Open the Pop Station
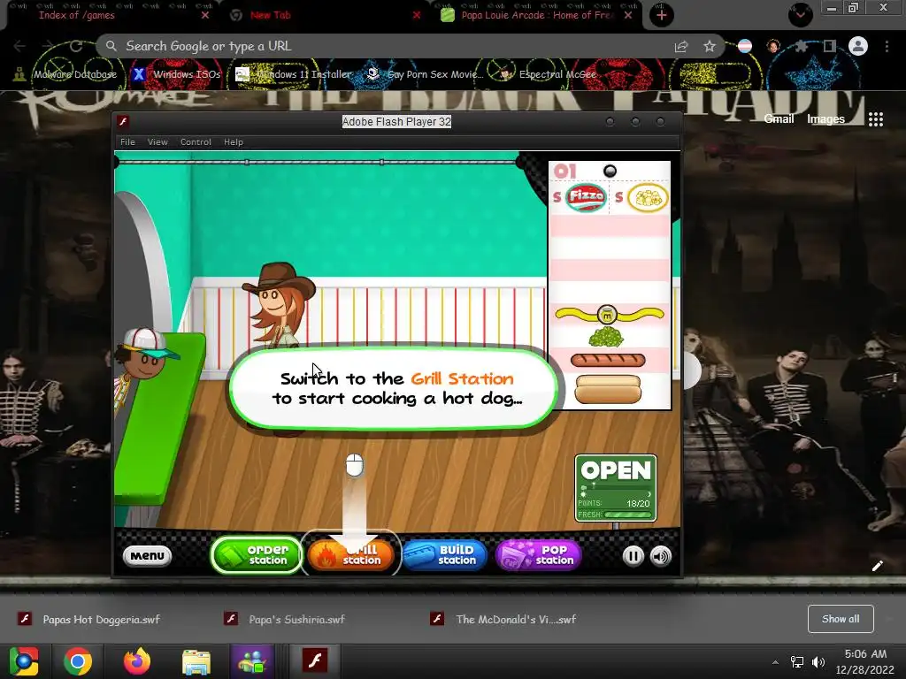The width and height of the screenshot is (906, 679). [x=538, y=555]
